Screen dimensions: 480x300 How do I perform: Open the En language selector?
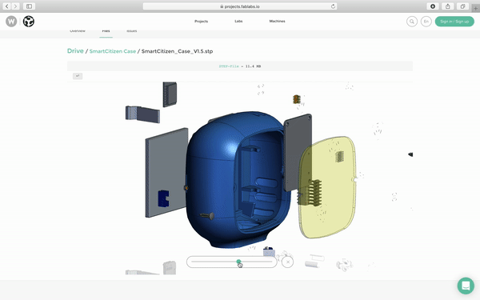(426, 22)
